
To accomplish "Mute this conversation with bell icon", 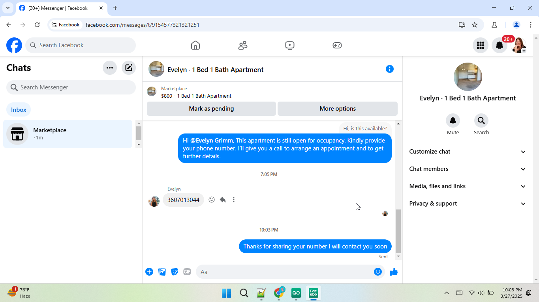I will (x=453, y=120).
